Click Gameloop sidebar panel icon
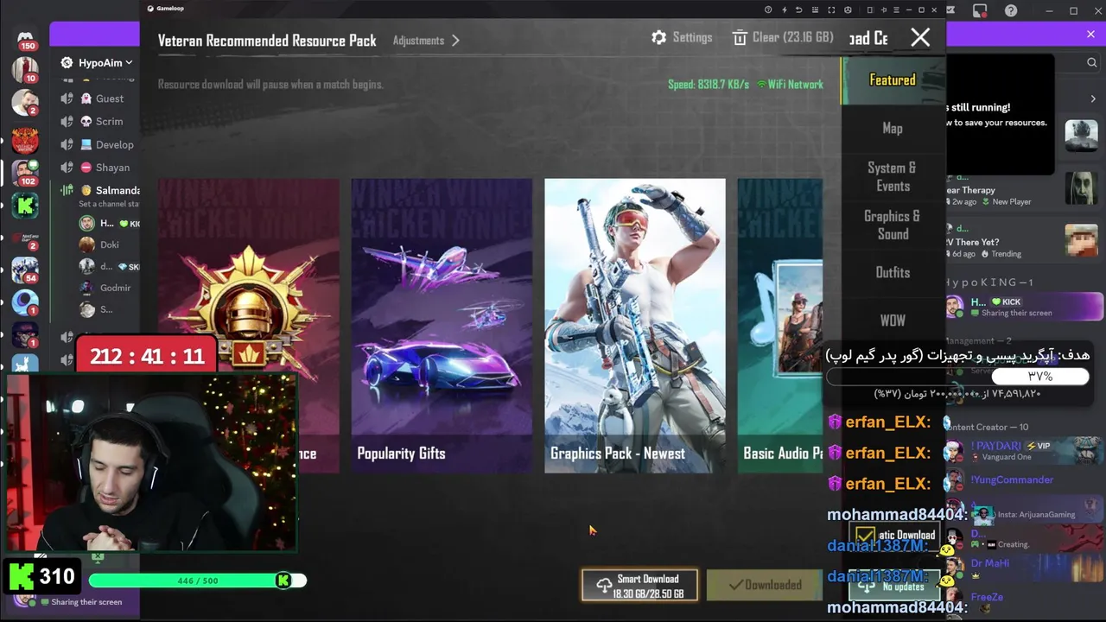 pyautogui.click(x=870, y=10)
